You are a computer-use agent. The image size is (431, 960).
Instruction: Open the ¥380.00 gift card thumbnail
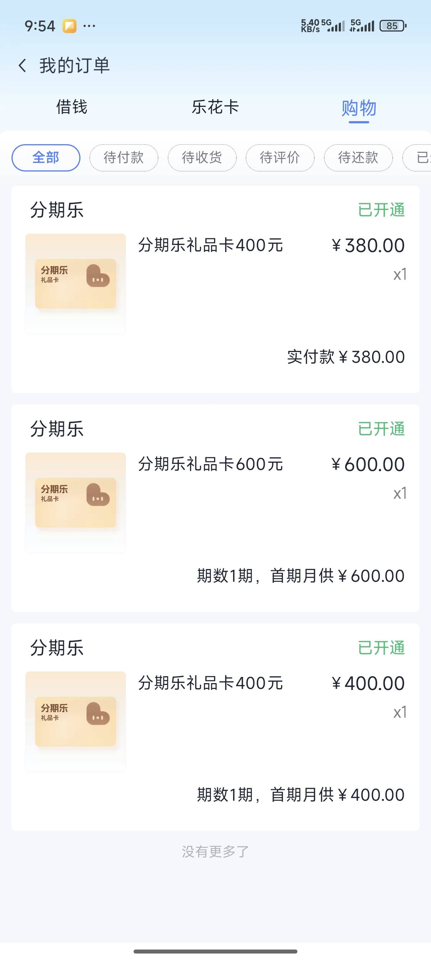coord(75,284)
